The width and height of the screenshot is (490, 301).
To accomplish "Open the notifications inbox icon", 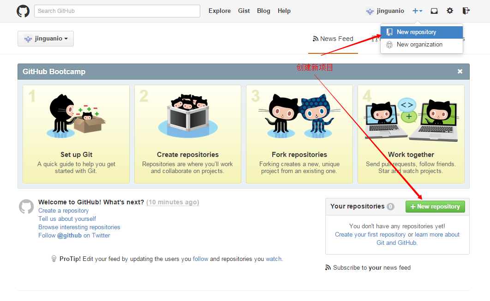I will (x=434, y=11).
